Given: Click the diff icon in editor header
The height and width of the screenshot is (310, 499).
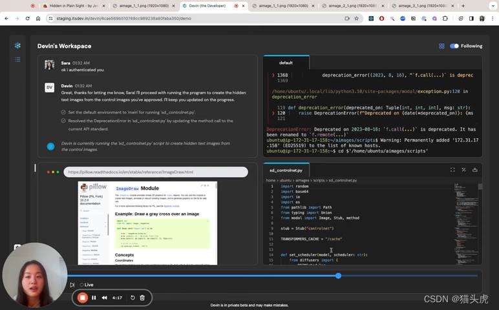Looking at the screenshot, I should (463, 170).
